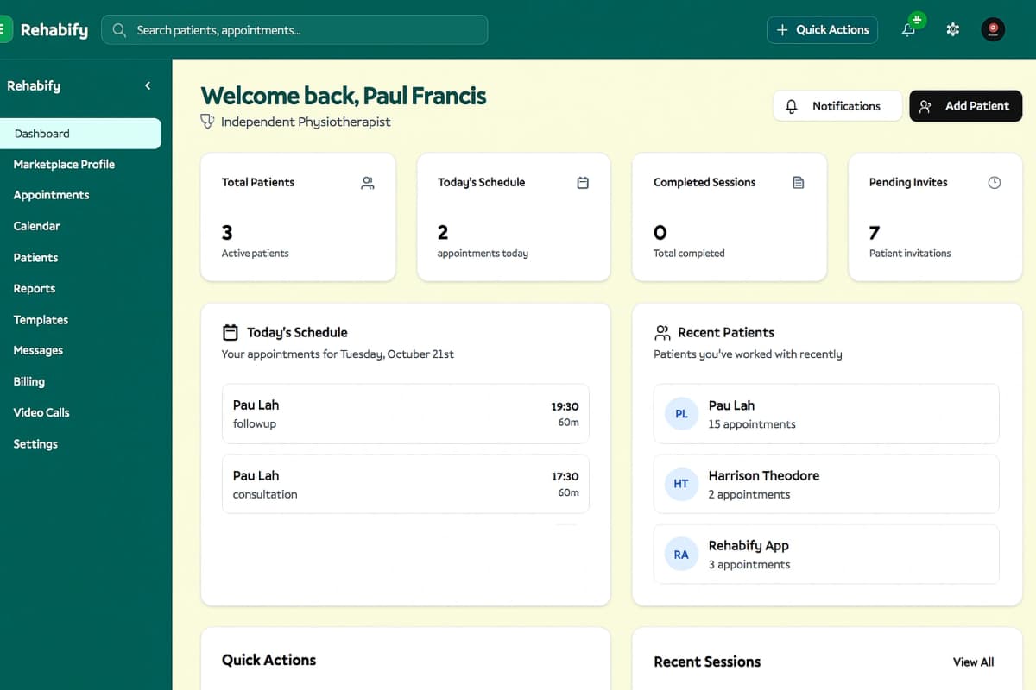Viewport: 1036px width, 690px height.
Task: Click the Completed Sessions stat card
Action: pyautogui.click(x=730, y=217)
